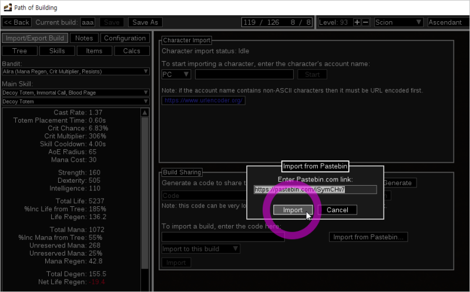Click the Save As button

[x=145, y=22]
